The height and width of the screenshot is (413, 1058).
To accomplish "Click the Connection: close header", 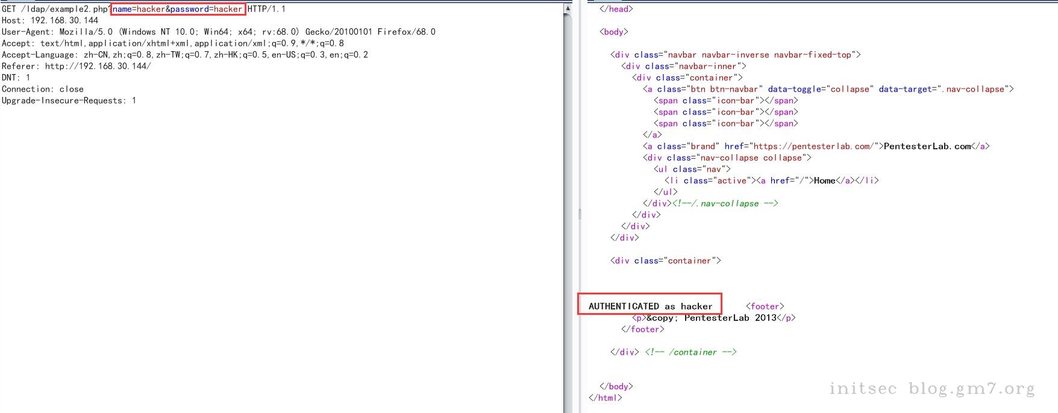I will pyautogui.click(x=43, y=89).
